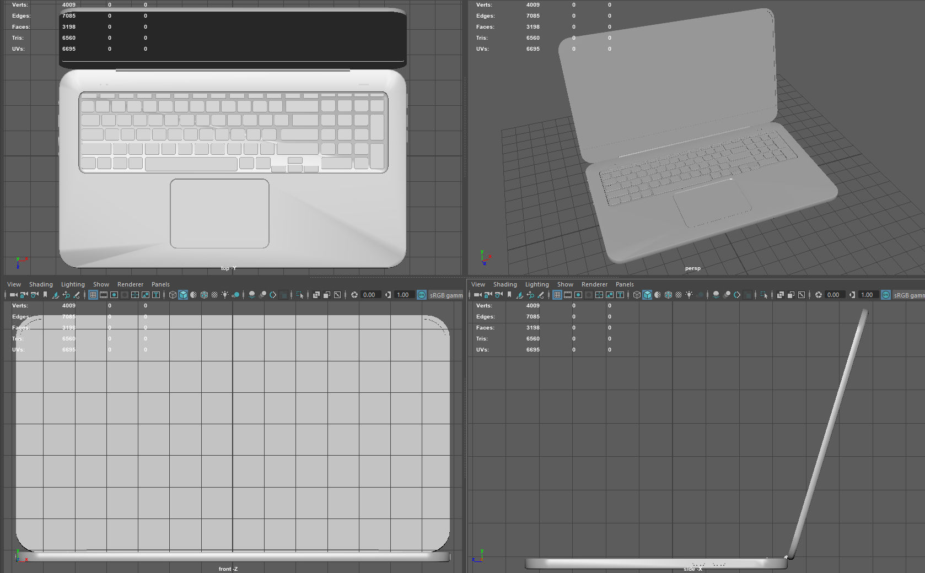Click exposure value field 0.00 front panel

click(371, 295)
